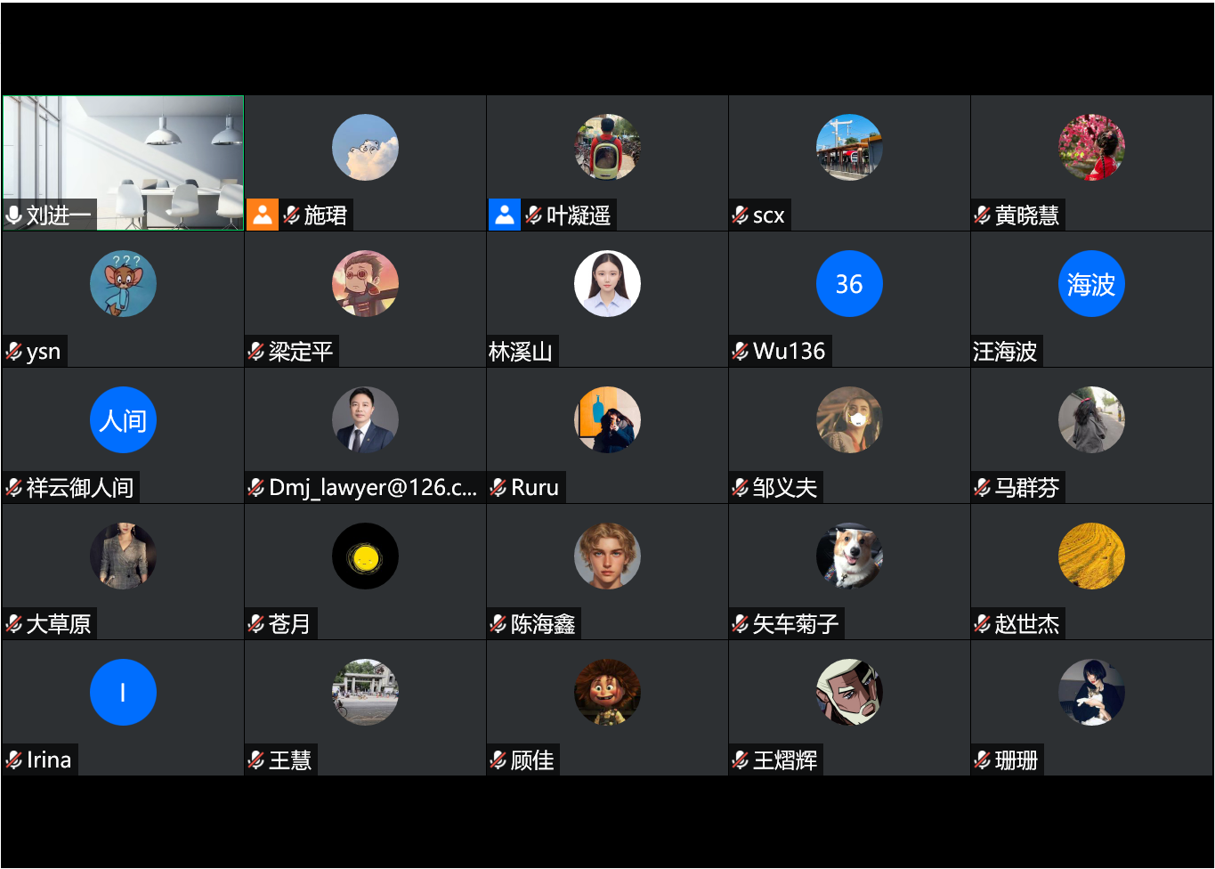
Task: Click the blue 36 avatar of Wu136
Action: 849,284
